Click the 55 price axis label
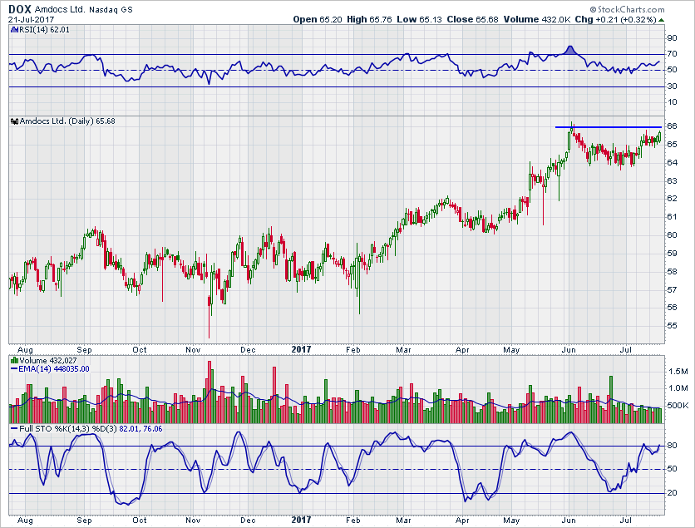 coord(673,325)
